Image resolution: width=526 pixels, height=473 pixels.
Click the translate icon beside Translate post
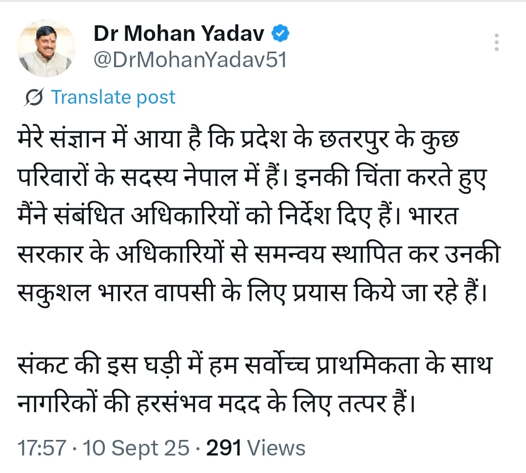coord(35,97)
